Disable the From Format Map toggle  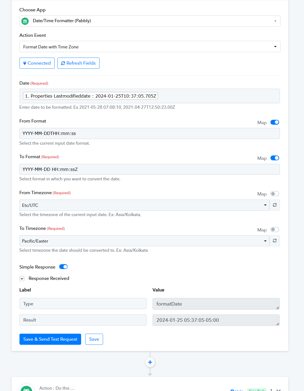click(x=275, y=122)
